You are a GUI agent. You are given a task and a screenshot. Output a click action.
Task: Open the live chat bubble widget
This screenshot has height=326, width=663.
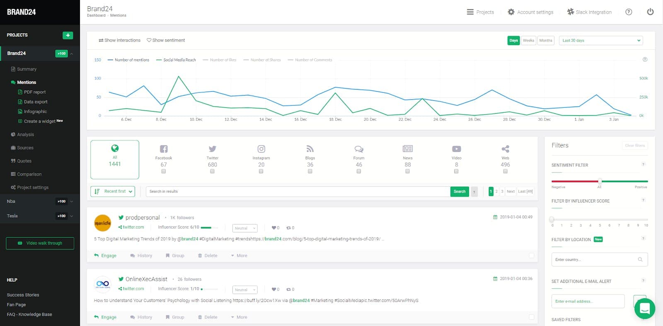645,309
